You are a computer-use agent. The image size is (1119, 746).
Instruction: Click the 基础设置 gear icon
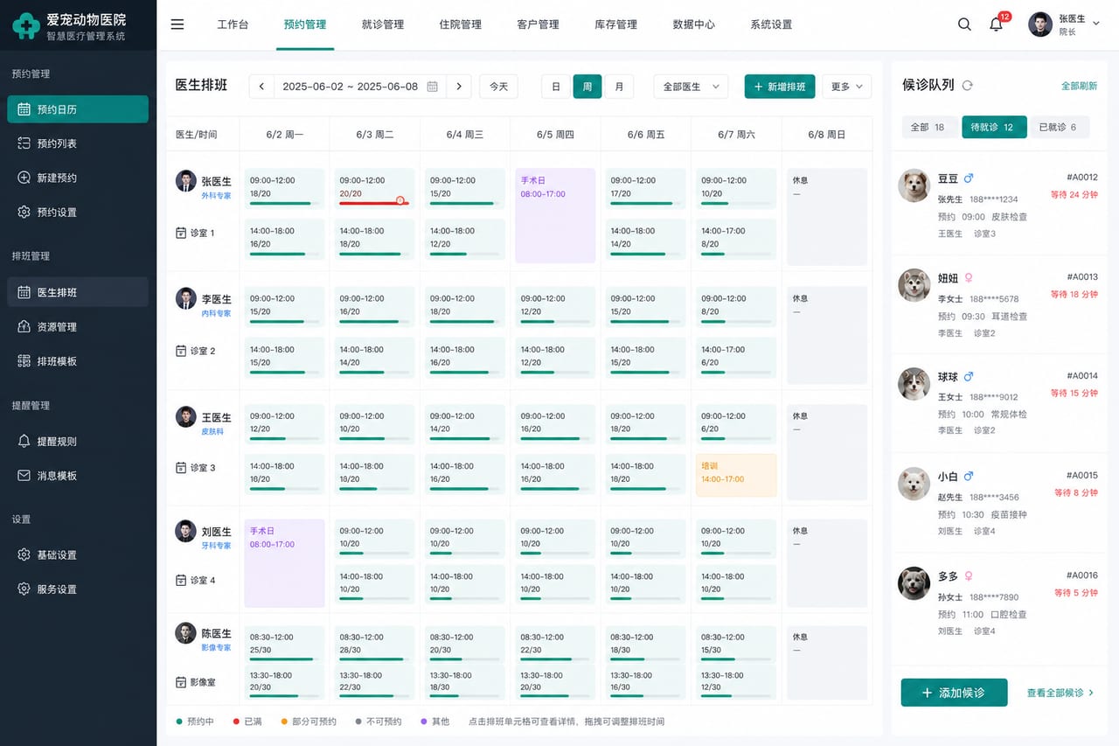point(24,554)
